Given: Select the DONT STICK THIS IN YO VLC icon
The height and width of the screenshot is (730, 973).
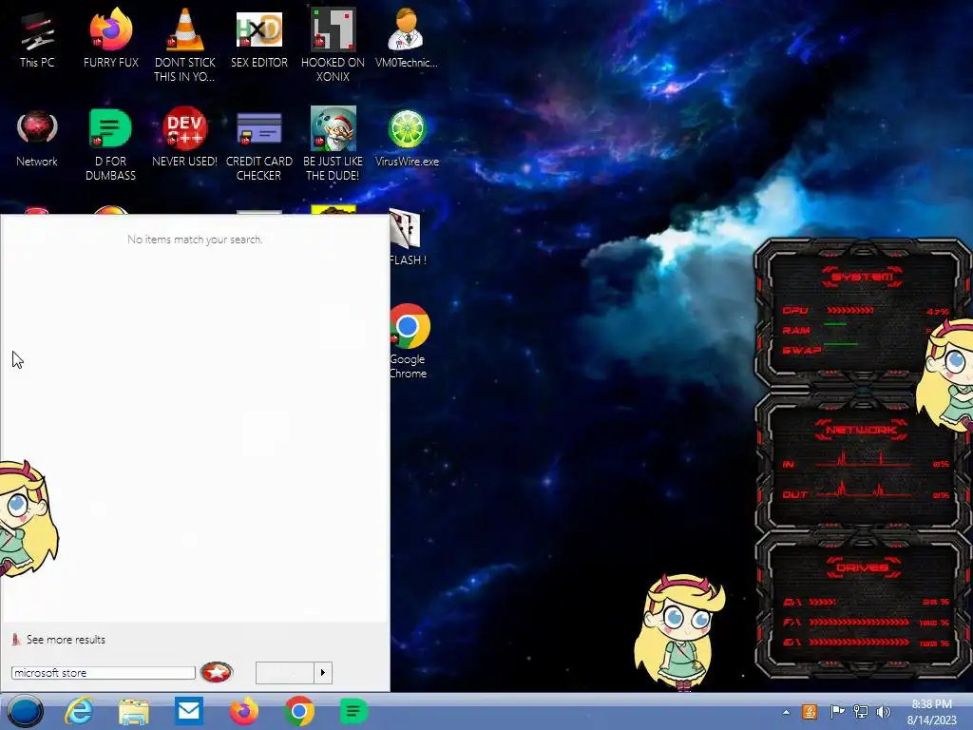Looking at the screenshot, I should click(x=184, y=45).
